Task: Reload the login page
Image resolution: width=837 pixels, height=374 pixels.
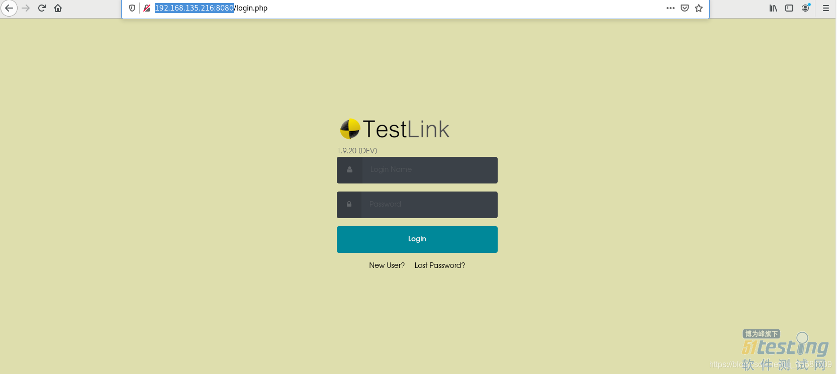Action: click(x=42, y=8)
